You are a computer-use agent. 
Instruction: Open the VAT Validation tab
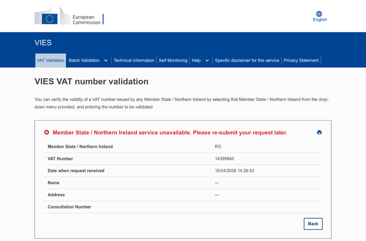pos(51,60)
